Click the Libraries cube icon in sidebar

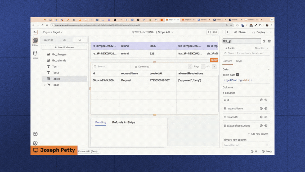35,134
